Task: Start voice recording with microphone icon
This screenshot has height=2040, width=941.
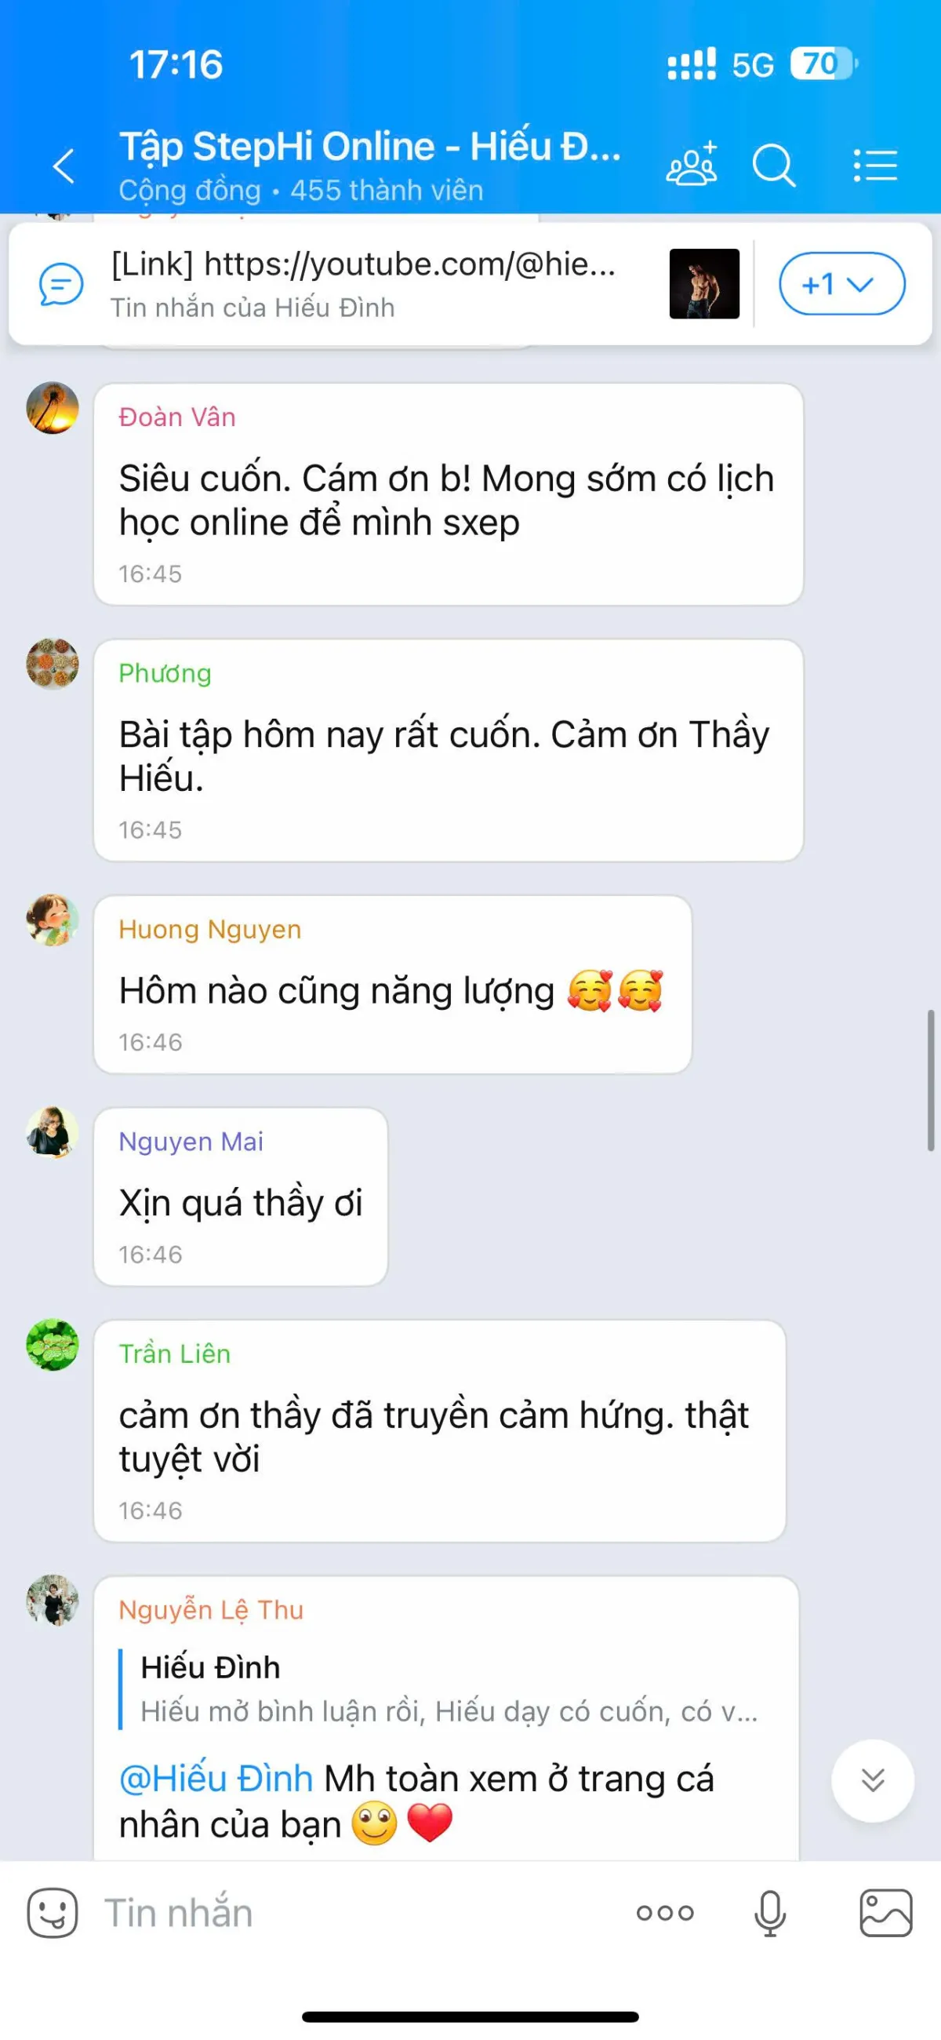Action: pos(769,1914)
